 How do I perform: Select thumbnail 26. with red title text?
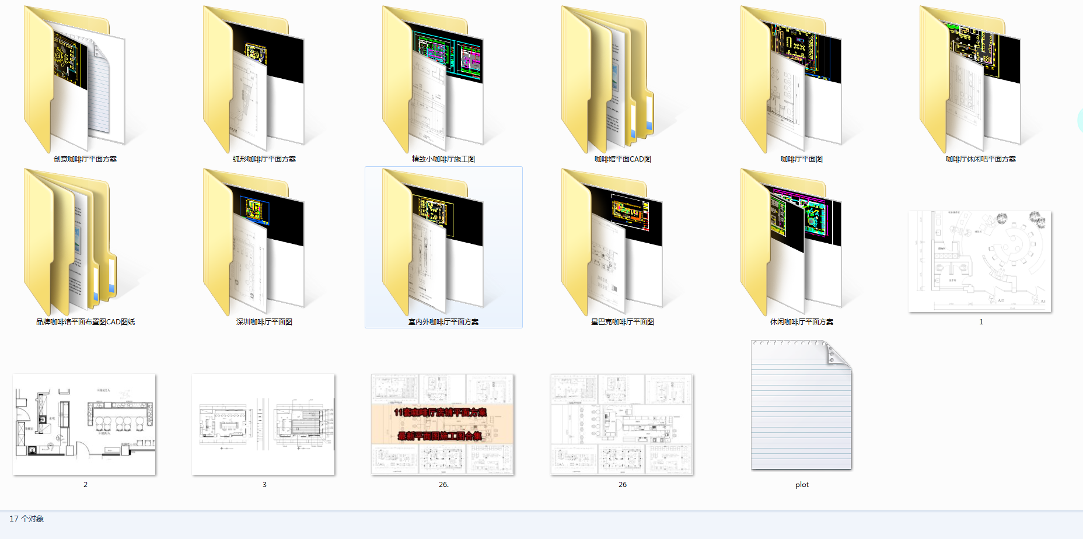coord(442,424)
